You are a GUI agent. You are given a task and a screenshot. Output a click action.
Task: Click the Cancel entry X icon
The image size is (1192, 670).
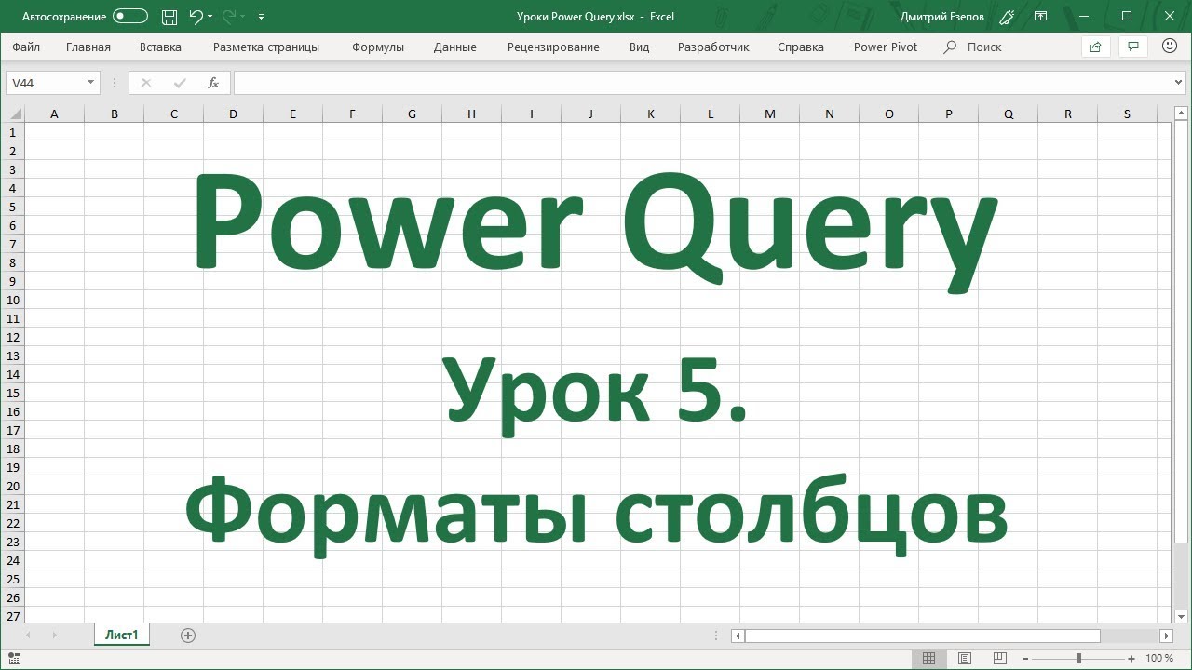point(145,83)
